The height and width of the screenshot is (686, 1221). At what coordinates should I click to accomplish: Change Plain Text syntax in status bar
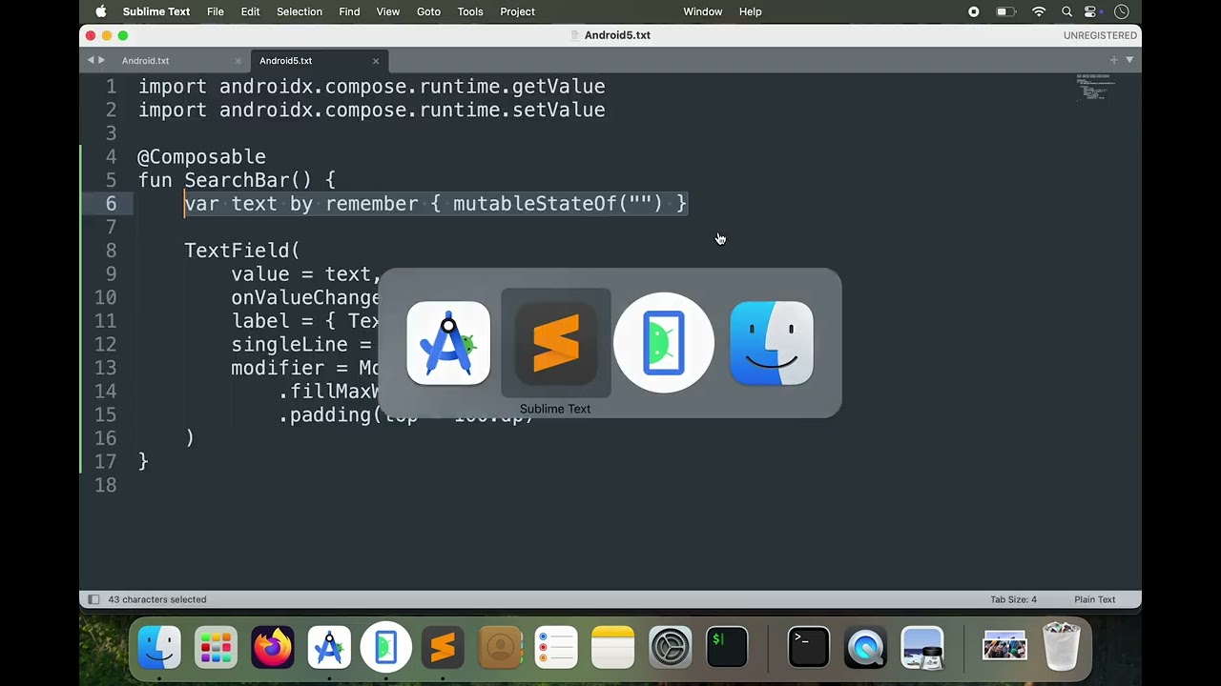pyautogui.click(x=1094, y=599)
